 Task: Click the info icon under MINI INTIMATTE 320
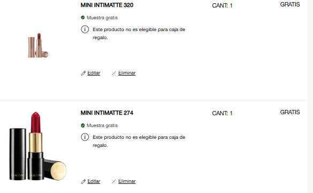tap(85, 29)
